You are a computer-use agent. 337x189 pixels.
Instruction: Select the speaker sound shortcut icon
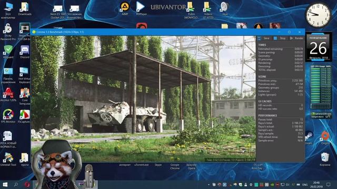tap(225, 9)
